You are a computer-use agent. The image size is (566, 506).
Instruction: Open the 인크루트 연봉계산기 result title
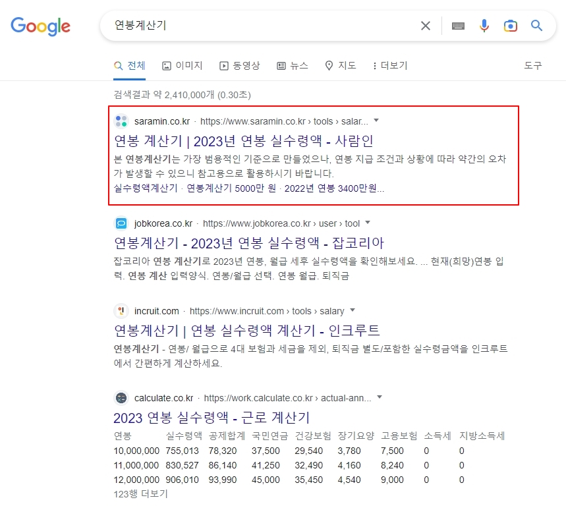pyautogui.click(x=246, y=330)
